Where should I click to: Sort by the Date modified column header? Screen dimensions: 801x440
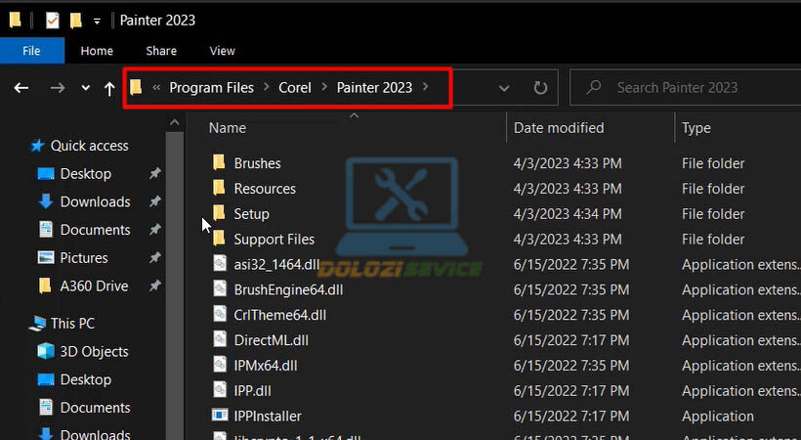[559, 128]
